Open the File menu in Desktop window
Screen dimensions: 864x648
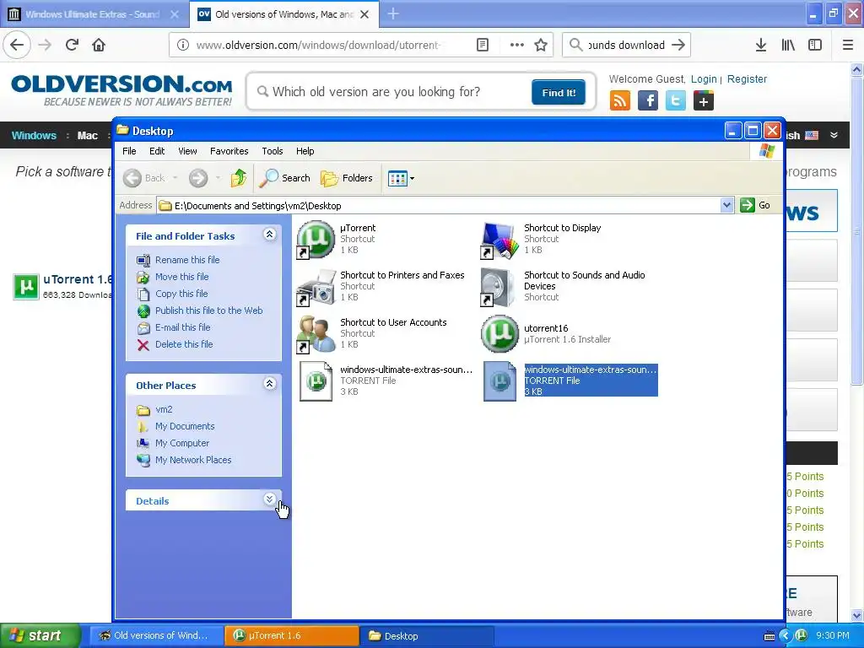pyautogui.click(x=129, y=151)
